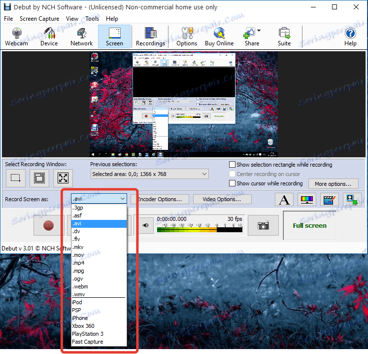This screenshot has width=368, height=354.
Task: Choose .asf format from the list
Action: click(x=99, y=215)
